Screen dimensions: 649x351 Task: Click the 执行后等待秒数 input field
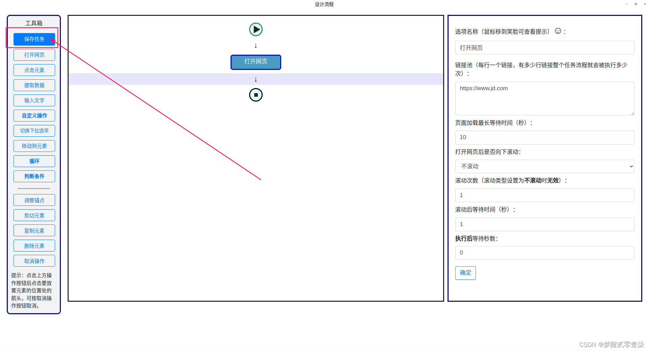(x=545, y=253)
